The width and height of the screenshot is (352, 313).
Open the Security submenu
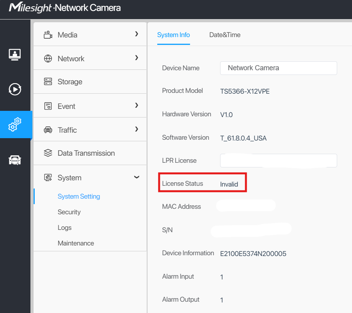[x=69, y=212]
